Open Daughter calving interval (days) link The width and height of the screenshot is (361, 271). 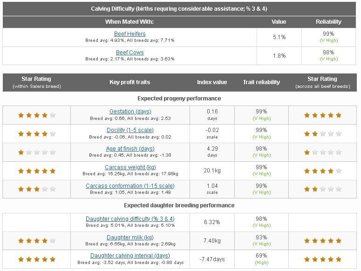click(x=130, y=256)
